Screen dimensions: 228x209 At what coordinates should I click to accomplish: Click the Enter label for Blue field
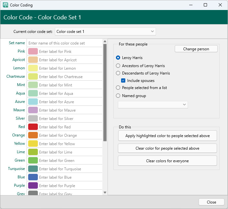(x=70, y=177)
